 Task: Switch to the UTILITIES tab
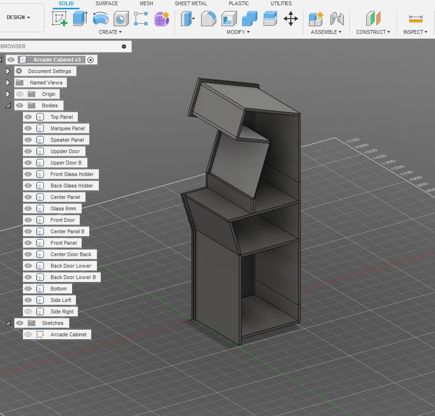(281, 4)
